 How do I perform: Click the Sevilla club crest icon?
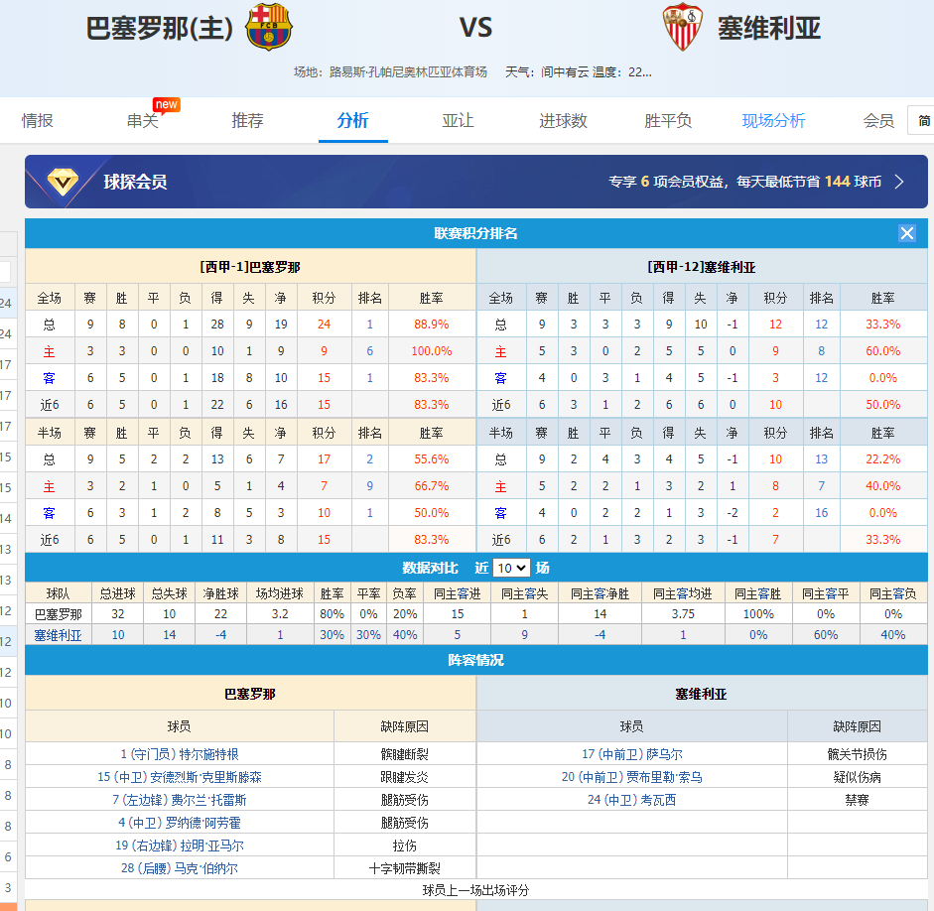point(683,27)
